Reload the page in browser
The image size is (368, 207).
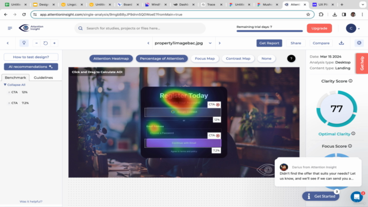24,14
